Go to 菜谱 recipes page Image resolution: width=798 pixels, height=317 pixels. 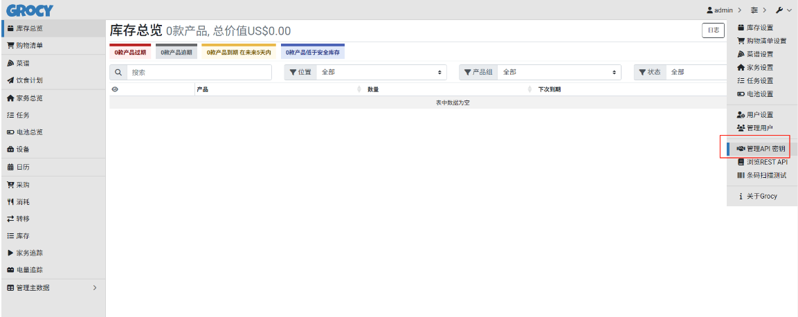click(53, 64)
